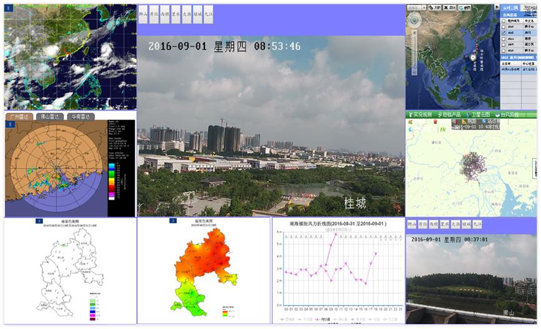The width and height of the screenshot is (541, 329).
Task: Click the red marker icon in regional map toolbar
Action: (435, 121)
